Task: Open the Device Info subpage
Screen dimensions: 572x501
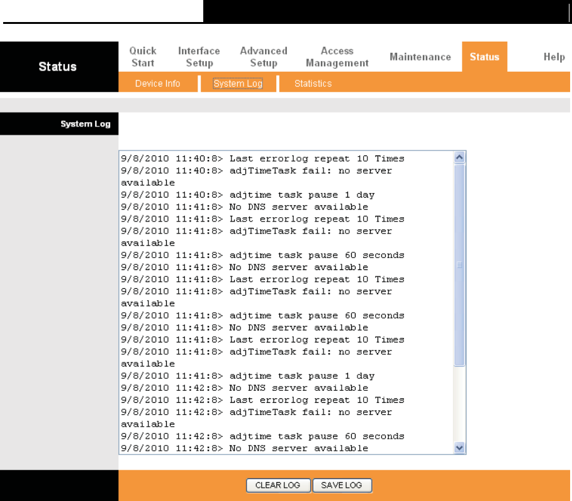Action: point(157,84)
